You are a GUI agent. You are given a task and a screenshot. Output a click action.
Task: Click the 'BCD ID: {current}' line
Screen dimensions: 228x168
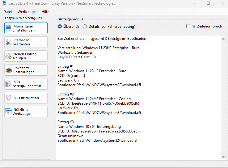[71, 76]
